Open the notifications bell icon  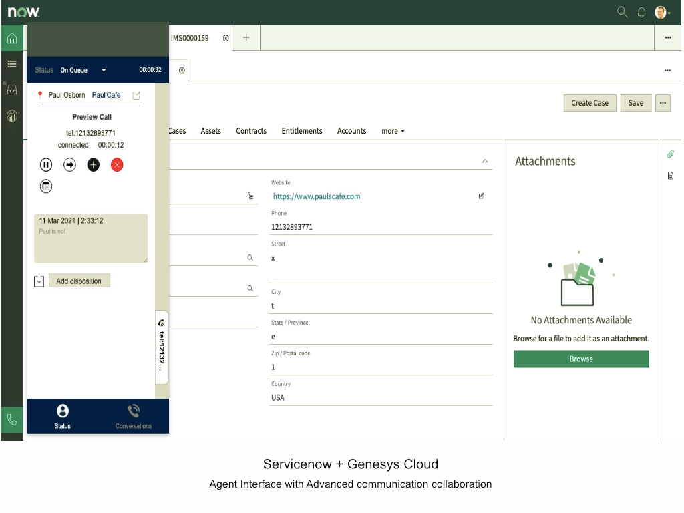[x=641, y=12]
